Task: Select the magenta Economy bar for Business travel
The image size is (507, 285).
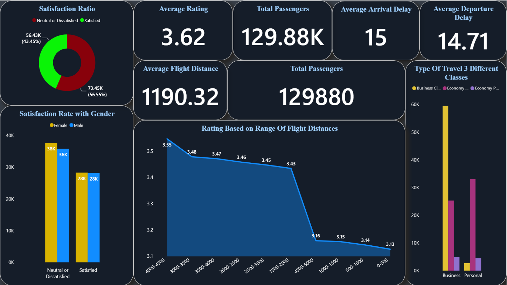Action: (x=451, y=236)
